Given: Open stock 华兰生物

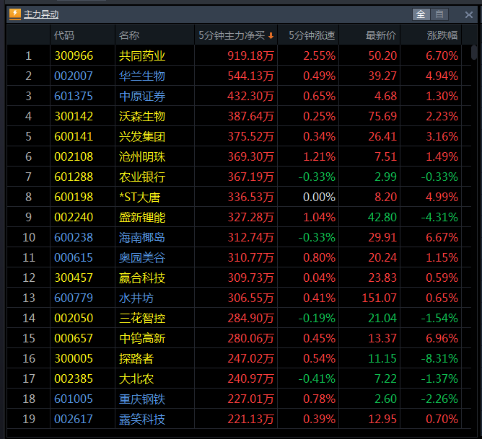Looking at the screenshot, I should point(142,76).
